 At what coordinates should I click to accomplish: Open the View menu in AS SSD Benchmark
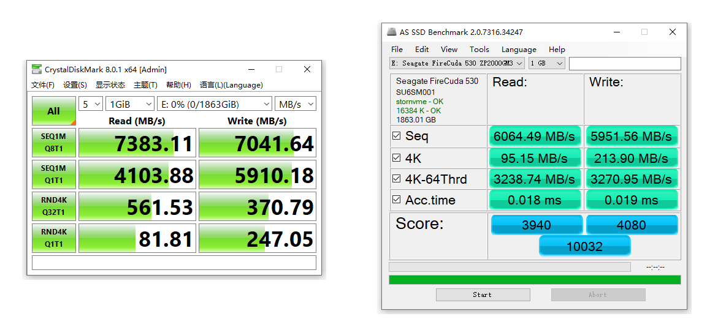449,50
